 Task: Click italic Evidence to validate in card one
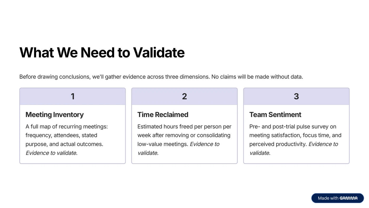[51, 153]
